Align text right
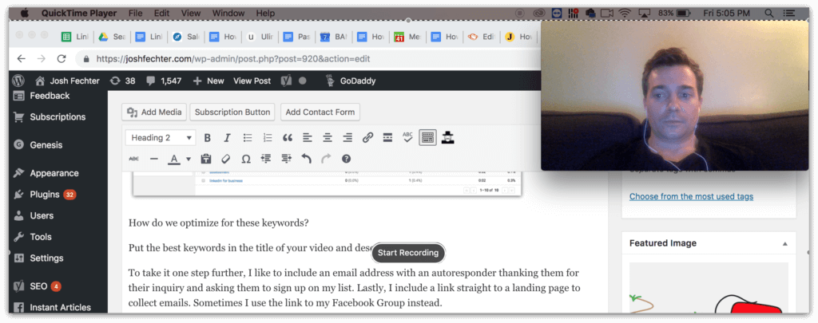 click(x=347, y=138)
